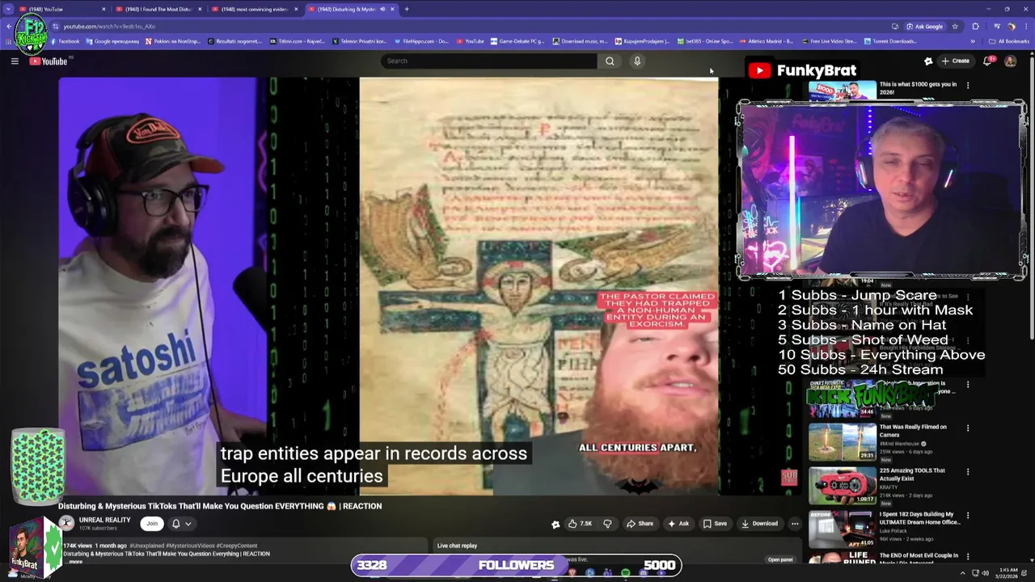The image size is (1035, 582).
Task: Click the install/cast icon in address bar
Action: pos(894,26)
